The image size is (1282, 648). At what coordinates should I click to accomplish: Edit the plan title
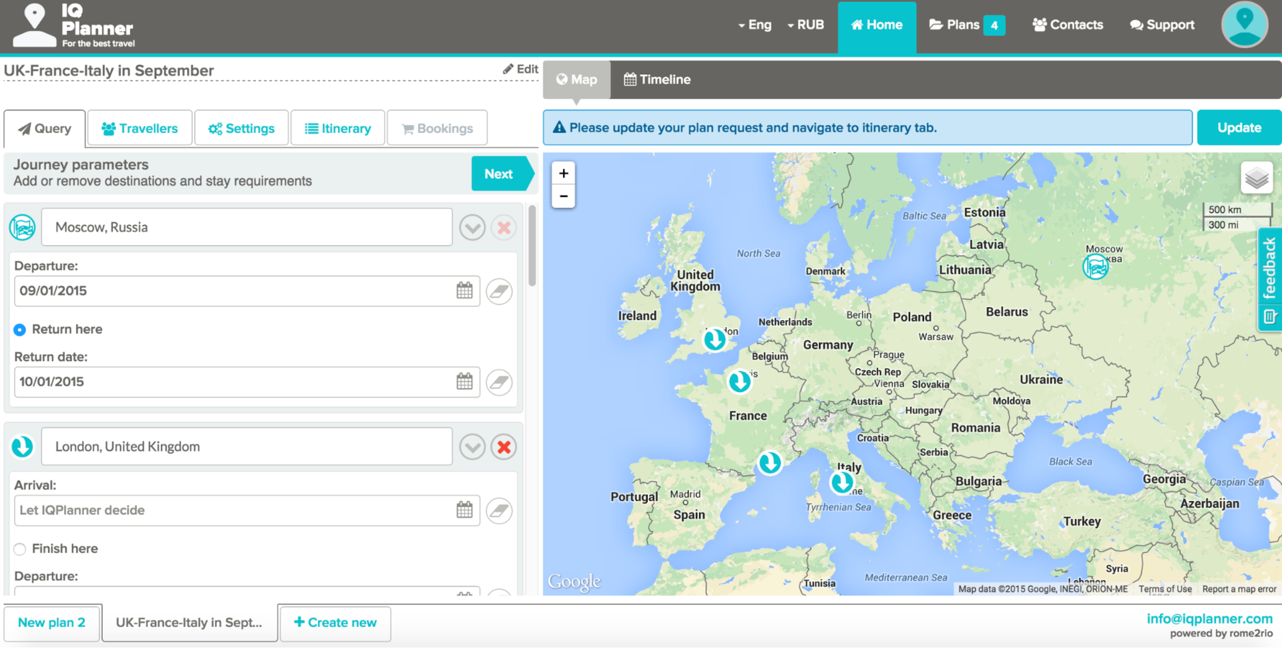(521, 69)
